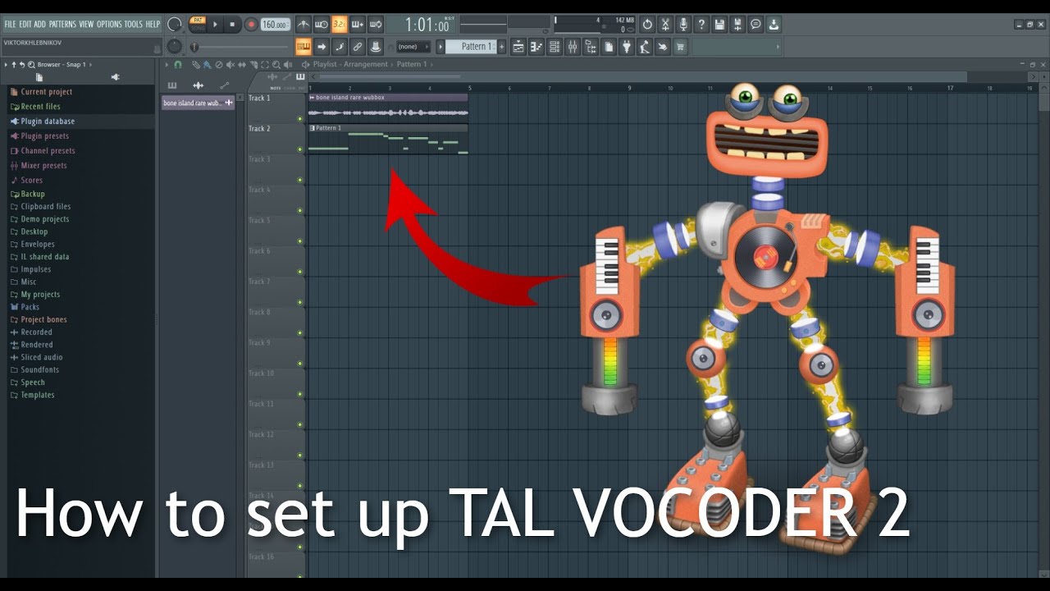Expand the Soundfonts folder
This screenshot has width=1050, height=591.
(34, 369)
